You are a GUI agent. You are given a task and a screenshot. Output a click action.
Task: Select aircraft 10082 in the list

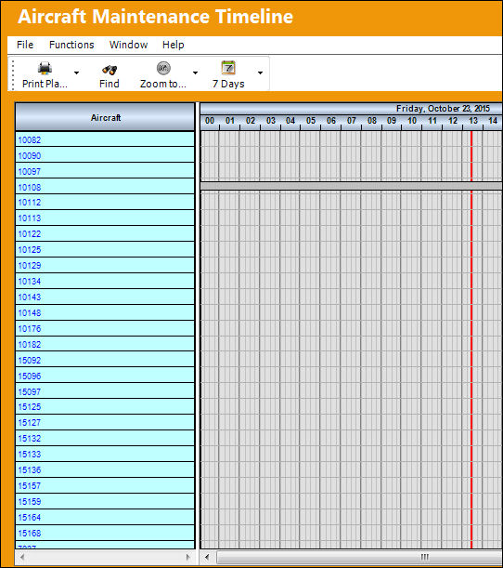(105, 139)
